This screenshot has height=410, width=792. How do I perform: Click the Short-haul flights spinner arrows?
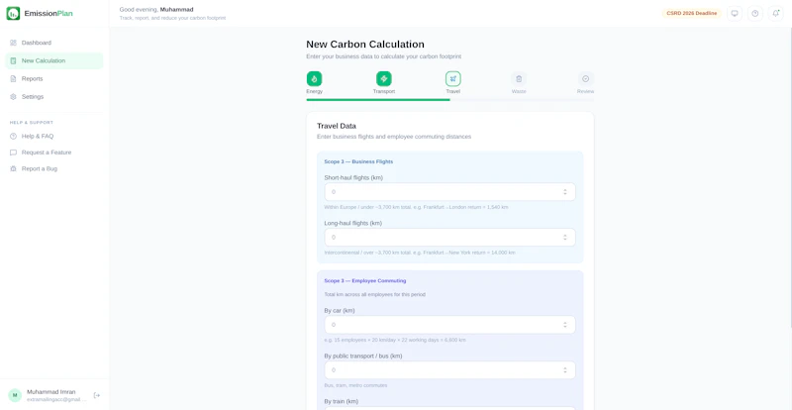click(x=565, y=192)
